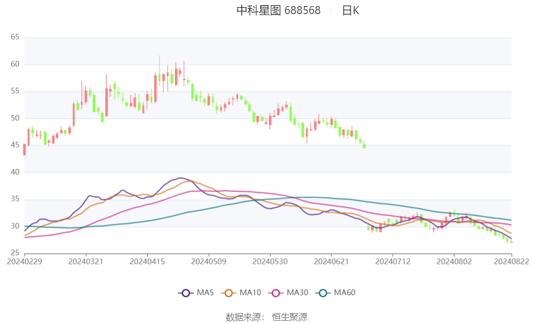Hide the MA60 line via legend
This screenshot has width=533, height=323.
coord(322,293)
